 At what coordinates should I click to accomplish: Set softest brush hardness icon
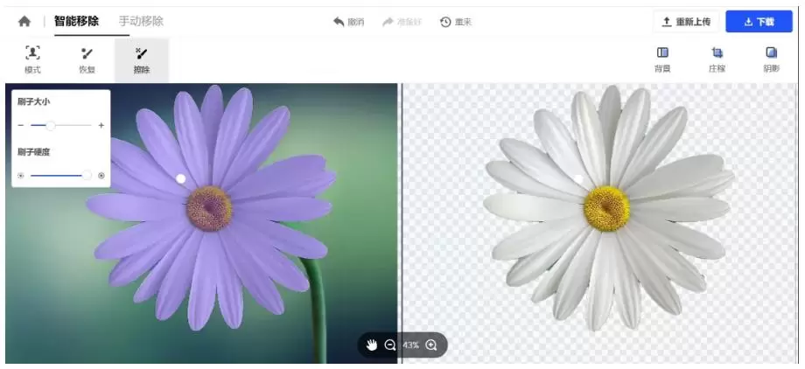click(20, 176)
